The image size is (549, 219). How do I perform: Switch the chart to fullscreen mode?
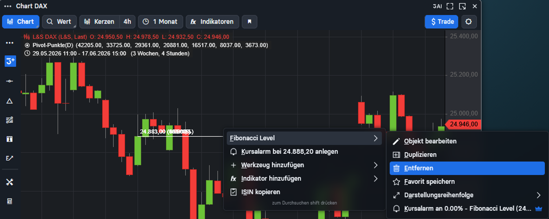pyautogui.click(x=450, y=6)
